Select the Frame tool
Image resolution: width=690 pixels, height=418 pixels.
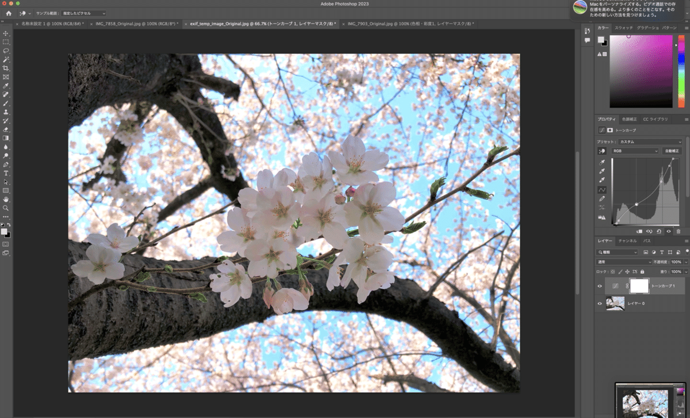click(x=6, y=76)
